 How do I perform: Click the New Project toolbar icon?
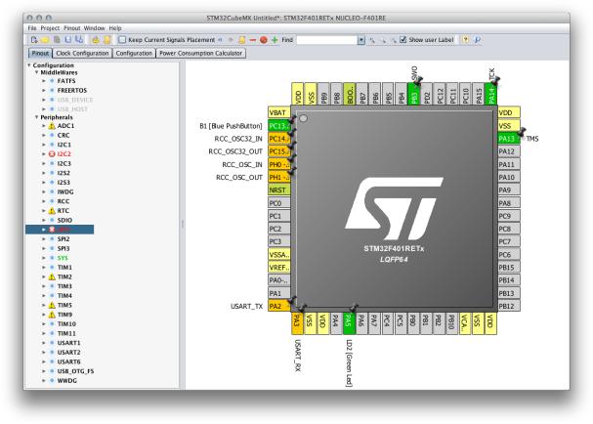tap(34, 40)
